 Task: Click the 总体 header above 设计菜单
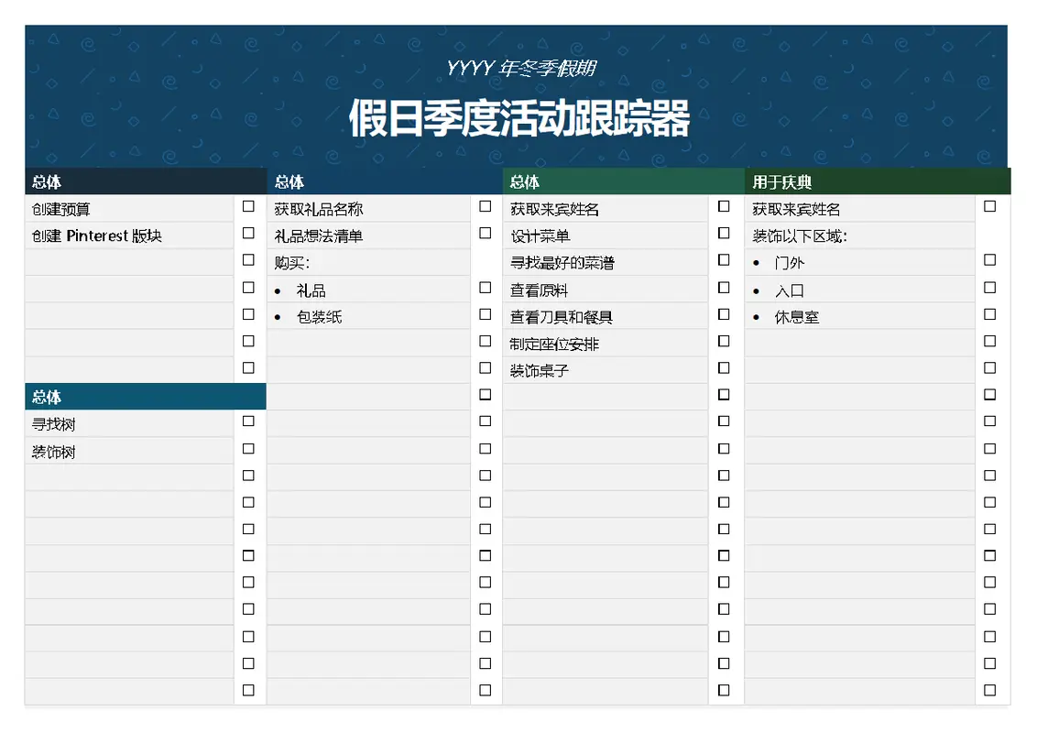(624, 181)
